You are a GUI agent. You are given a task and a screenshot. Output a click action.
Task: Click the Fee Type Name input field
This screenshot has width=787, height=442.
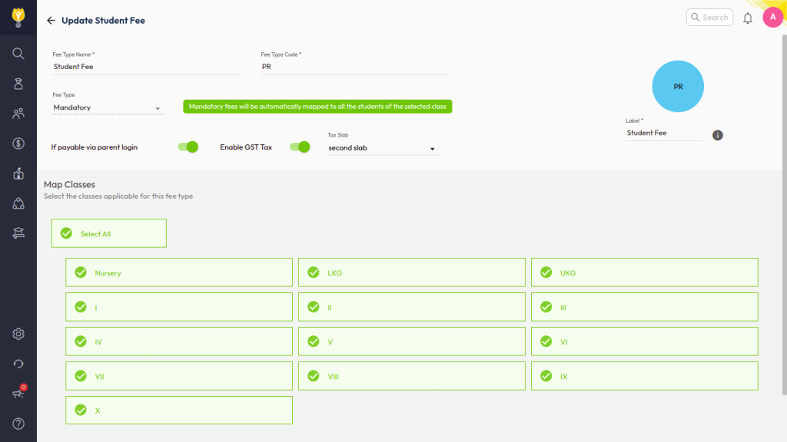(146, 67)
